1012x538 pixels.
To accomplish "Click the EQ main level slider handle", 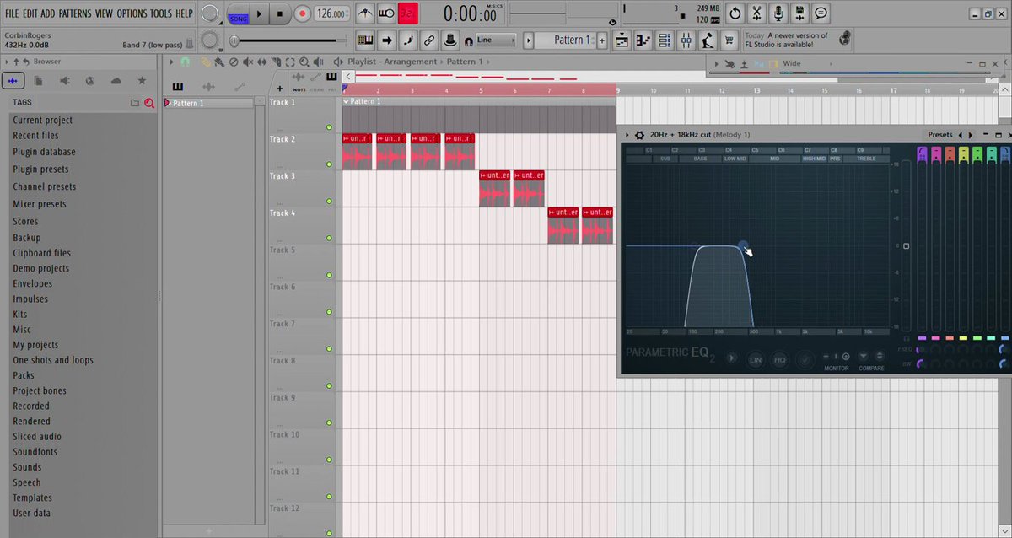I will click(x=906, y=246).
